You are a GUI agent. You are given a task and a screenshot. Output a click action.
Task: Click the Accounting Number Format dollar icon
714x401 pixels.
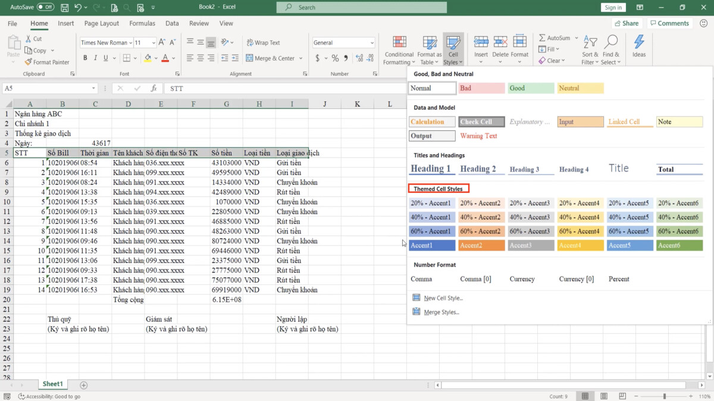point(318,58)
